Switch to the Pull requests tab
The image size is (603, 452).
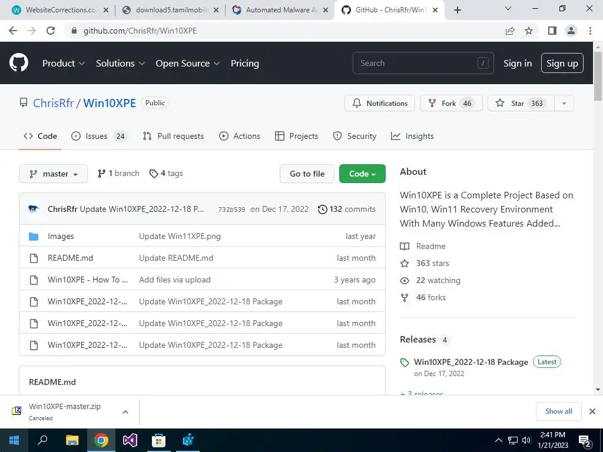[x=173, y=136]
